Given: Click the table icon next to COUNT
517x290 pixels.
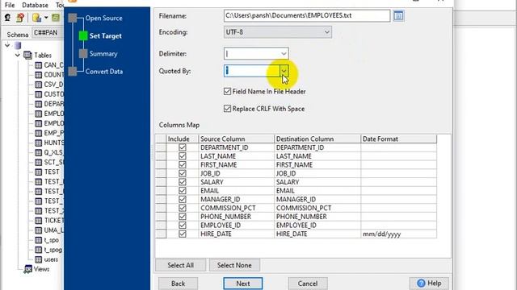Looking at the screenshot, I should pyautogui.click(x=38, y=75).
